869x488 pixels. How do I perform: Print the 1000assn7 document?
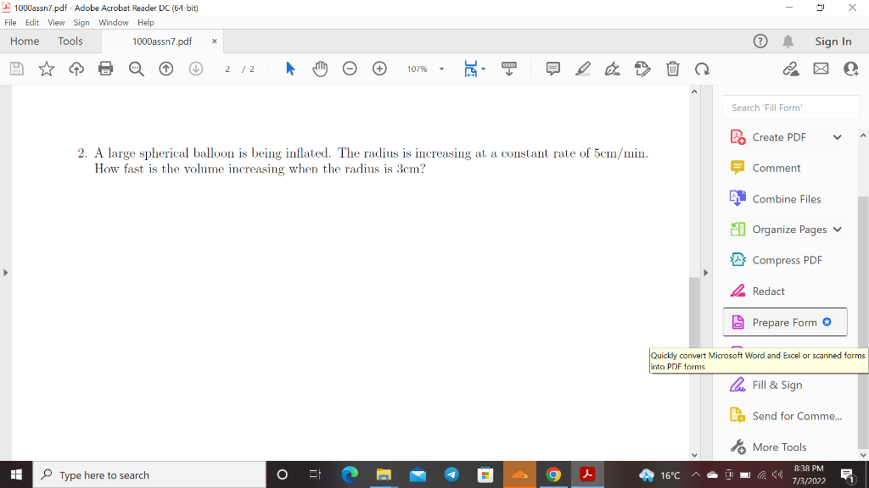point(105,69)
